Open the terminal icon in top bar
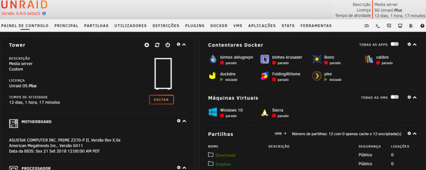 coord(377,26)
